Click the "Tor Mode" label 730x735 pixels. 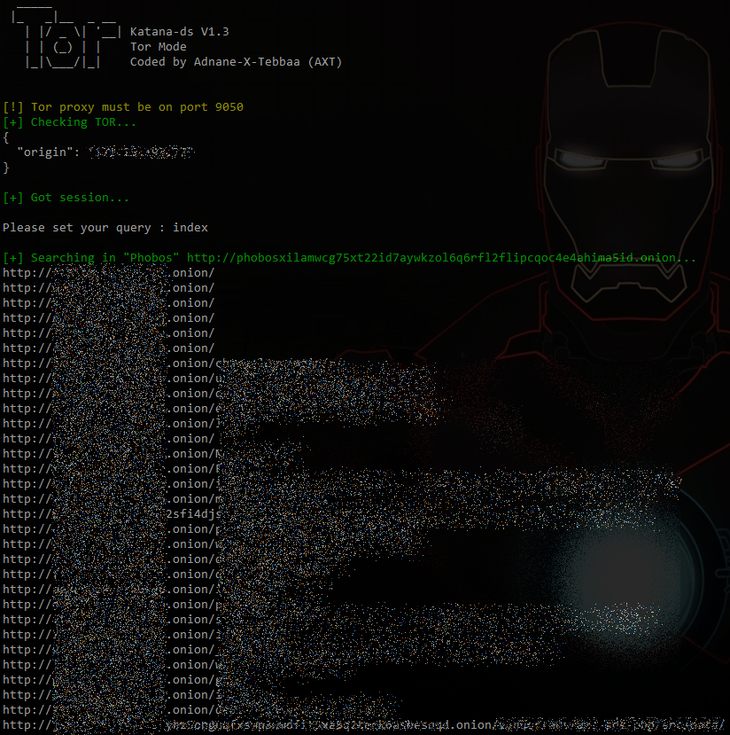pos(158,47)
